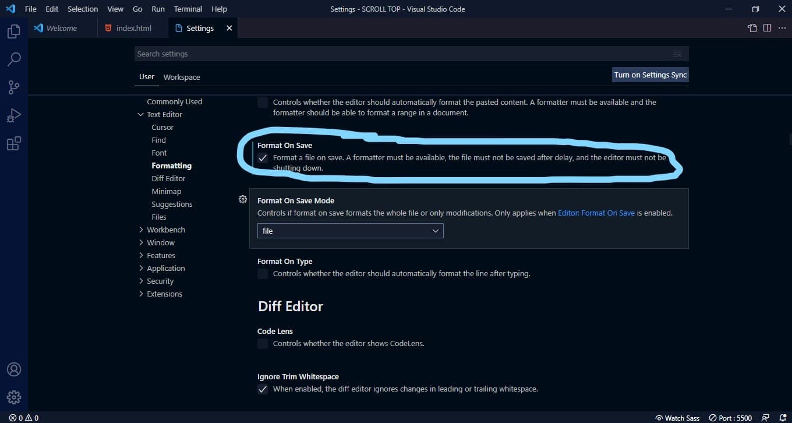Open the Terminal menu
792x423 pixels.
[188, 9]
